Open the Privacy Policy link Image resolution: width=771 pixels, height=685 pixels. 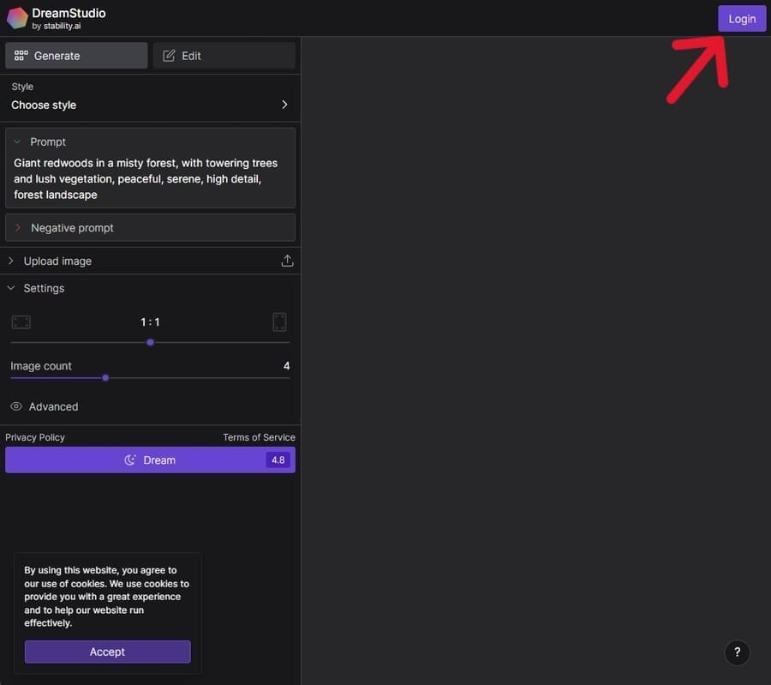click(35, 437)
